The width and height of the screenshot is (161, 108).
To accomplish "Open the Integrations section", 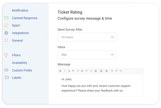I will pos(20,33).
